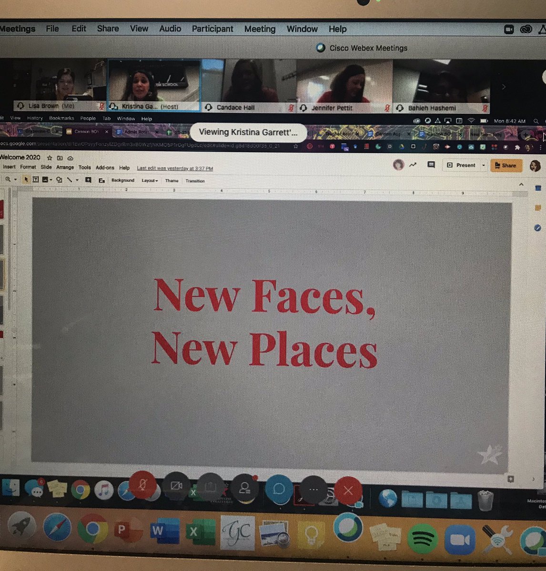546x571 pixels.
Task: Click Present button in Google Slides
Action: (461, 165)
